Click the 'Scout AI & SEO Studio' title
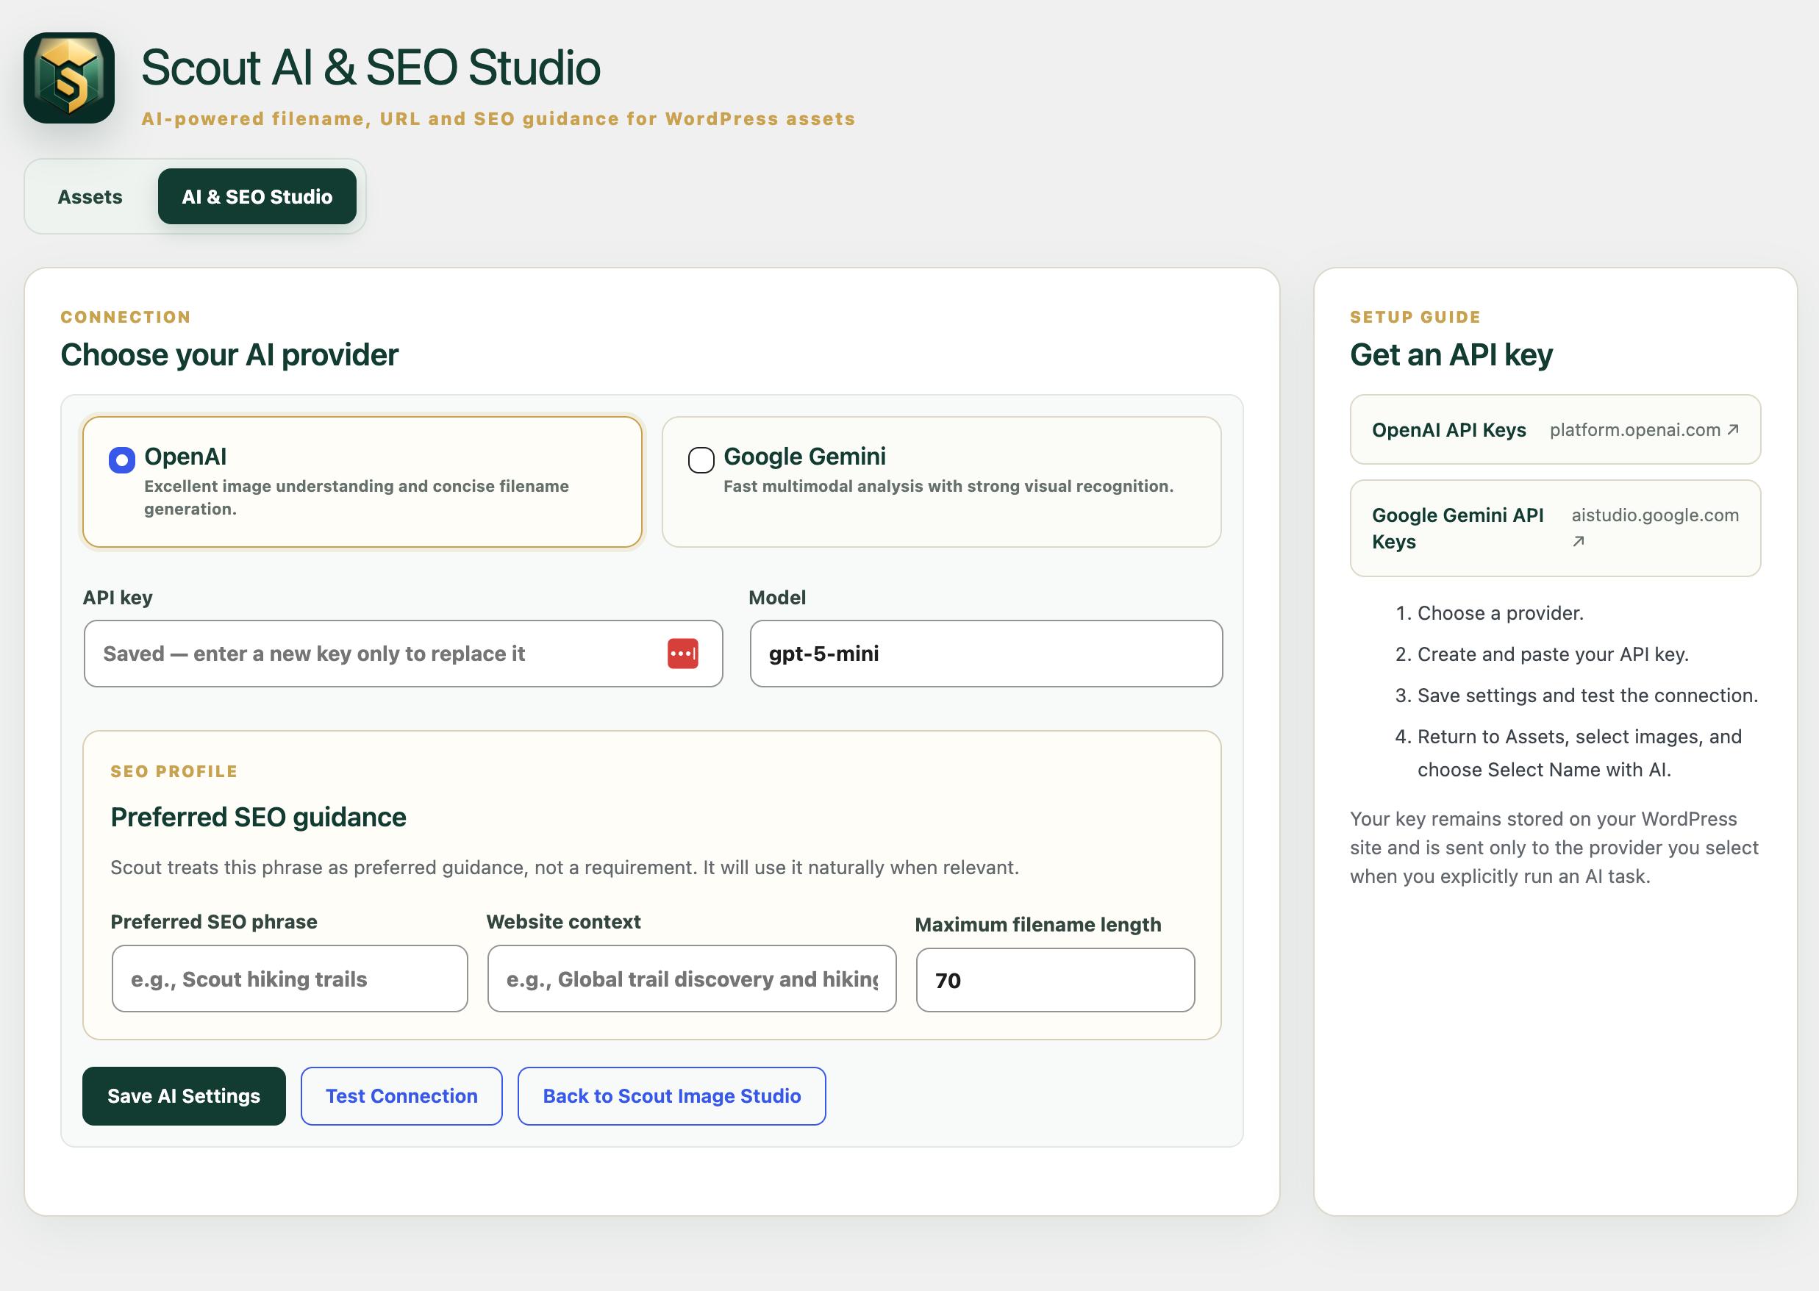The width and height of the screenshot is (1819, 1291). (371, 68)
